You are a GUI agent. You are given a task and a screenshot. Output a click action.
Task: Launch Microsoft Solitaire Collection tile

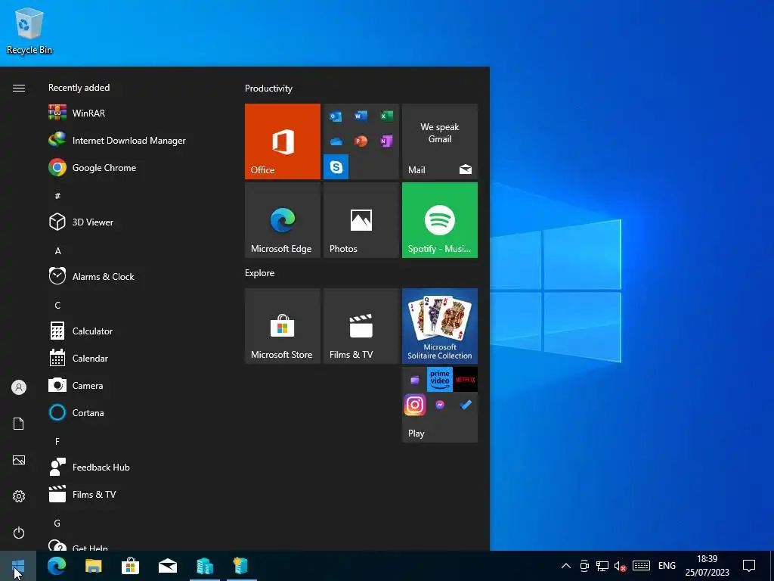click(440, 326)
